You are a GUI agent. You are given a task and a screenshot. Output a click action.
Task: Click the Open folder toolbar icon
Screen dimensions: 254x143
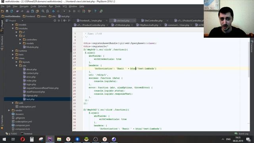[x=2, y=11]
